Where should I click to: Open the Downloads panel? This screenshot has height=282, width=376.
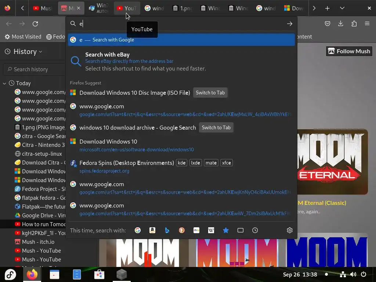[340, 23]
